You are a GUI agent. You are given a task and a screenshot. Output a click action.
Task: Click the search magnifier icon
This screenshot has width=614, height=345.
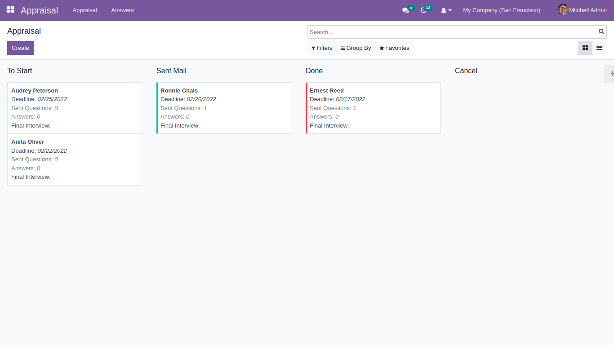(x=601, y=31)
